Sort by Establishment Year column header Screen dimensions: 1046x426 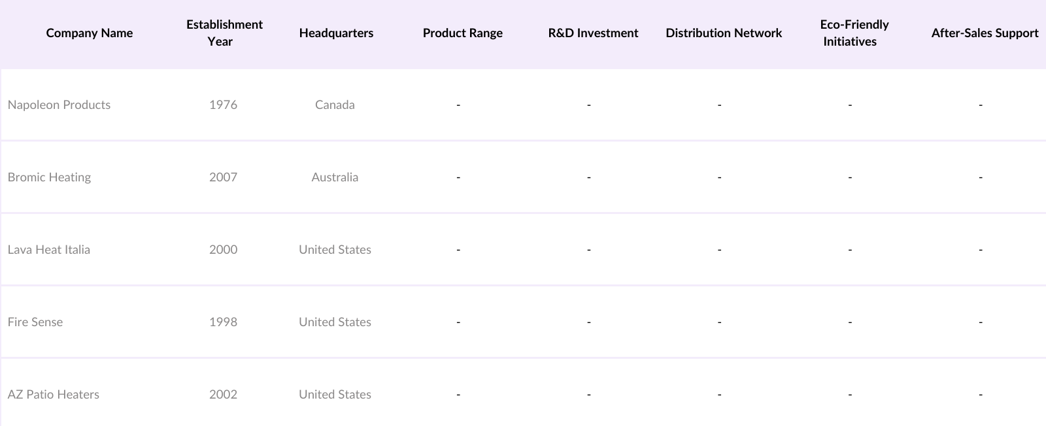tap(224, 33)
